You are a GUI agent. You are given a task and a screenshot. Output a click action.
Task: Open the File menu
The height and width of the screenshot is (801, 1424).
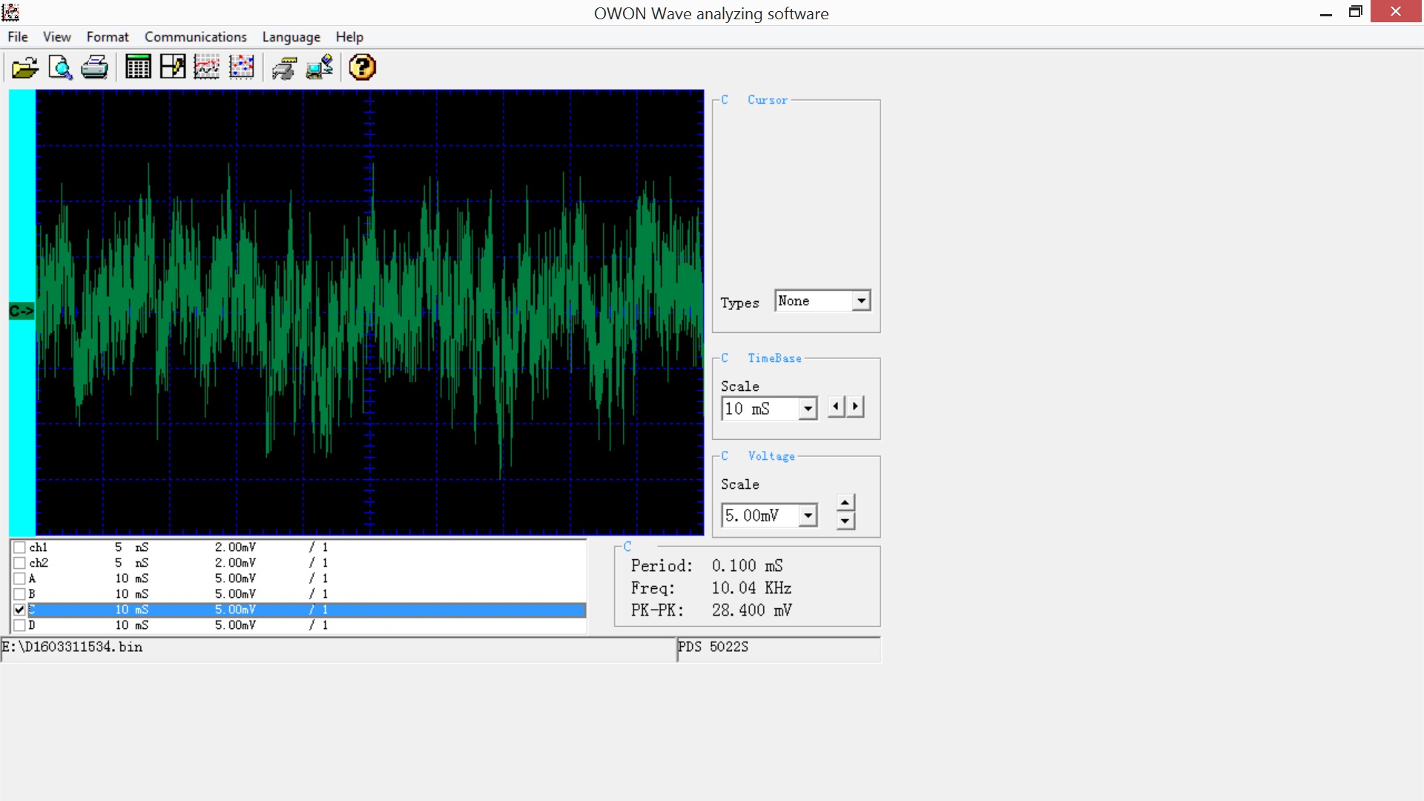coord(18,37)
